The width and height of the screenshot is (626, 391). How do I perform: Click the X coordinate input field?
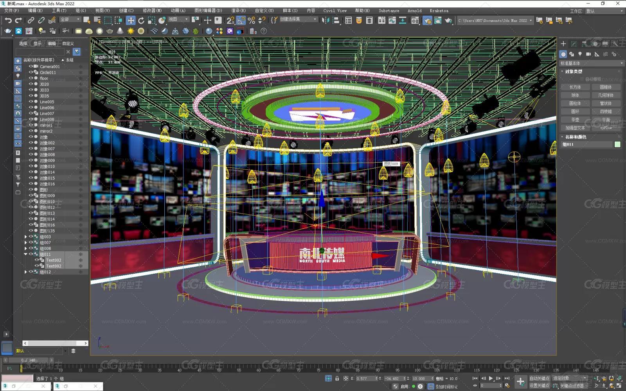tap(366, 378)
